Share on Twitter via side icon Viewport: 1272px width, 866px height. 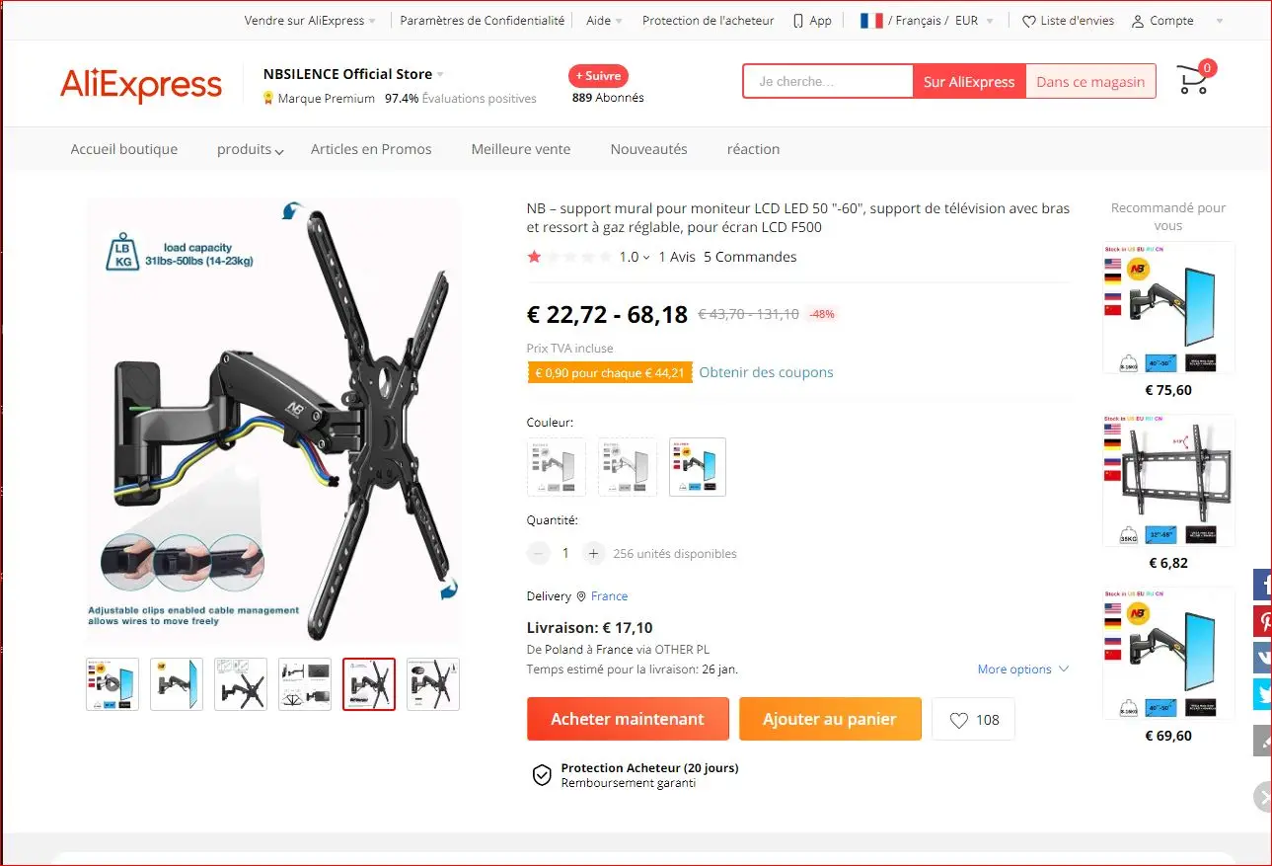pos(1262,694)
